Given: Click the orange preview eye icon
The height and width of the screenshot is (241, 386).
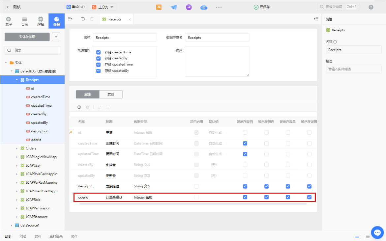Looking at the screenshot, I should point(159,7).
